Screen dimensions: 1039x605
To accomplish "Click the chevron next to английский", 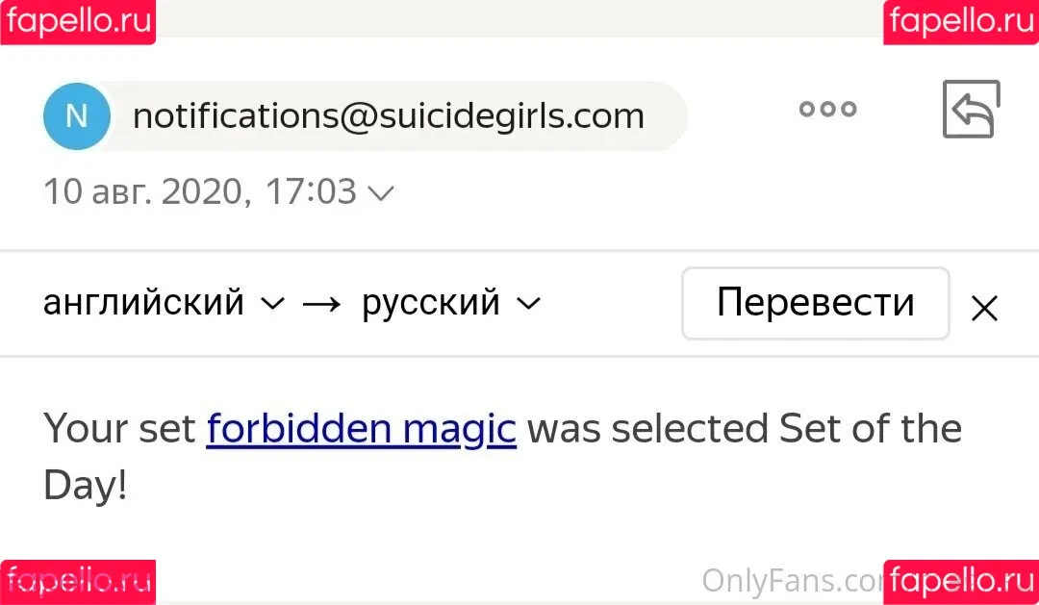I will (x=272, y=304).
